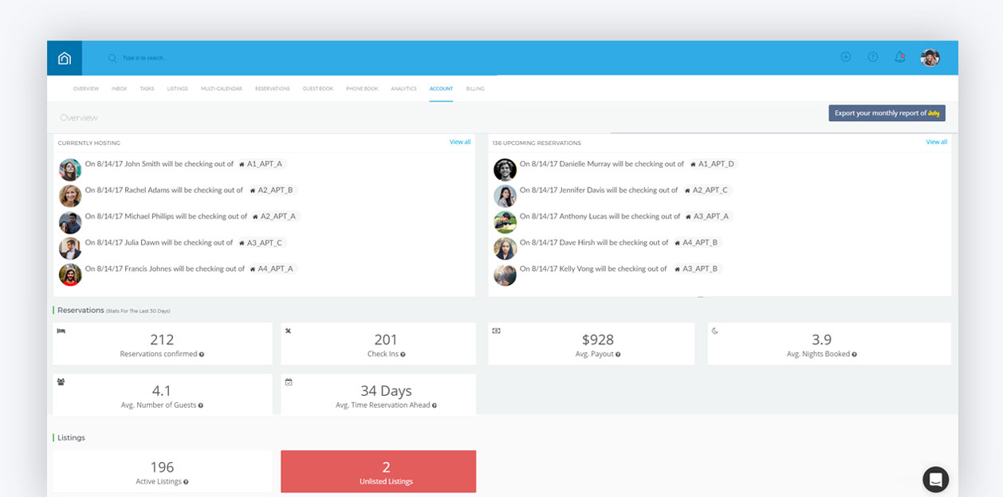Check notifications via the bell icon
This screenshot has width=1003, height=497.
899,57
